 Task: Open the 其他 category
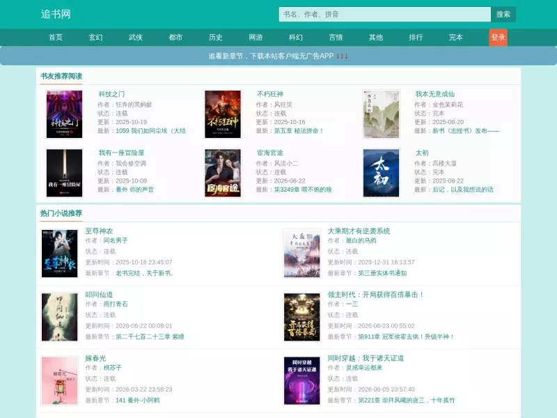pos(376,38)
